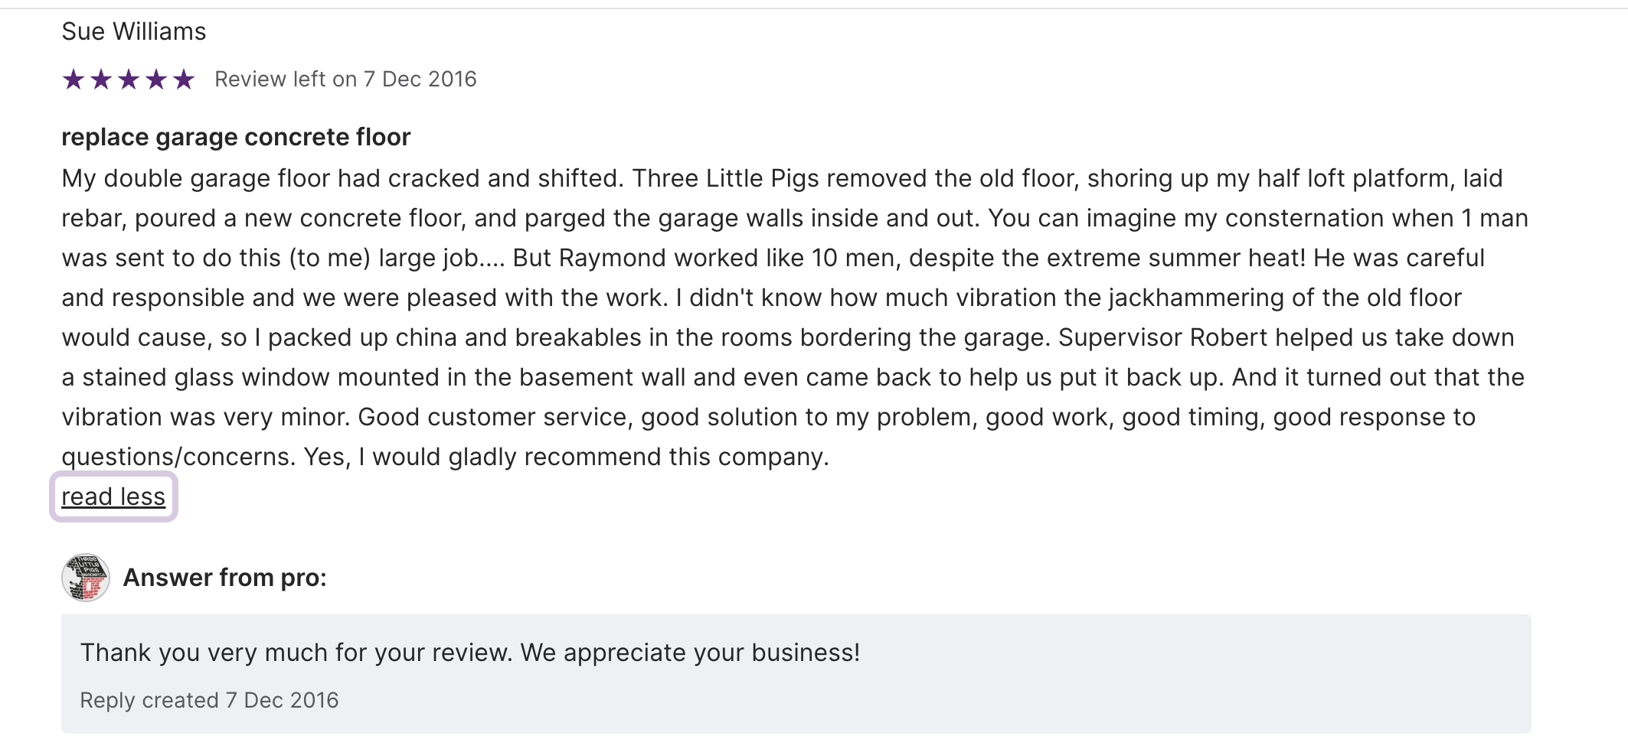
Task: Click "Review left on 7 Dec 2016" date
Action: (x=345, y=80)
